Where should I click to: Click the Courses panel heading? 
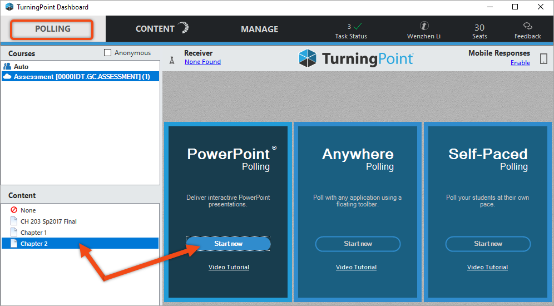click(x=22, y=54)
